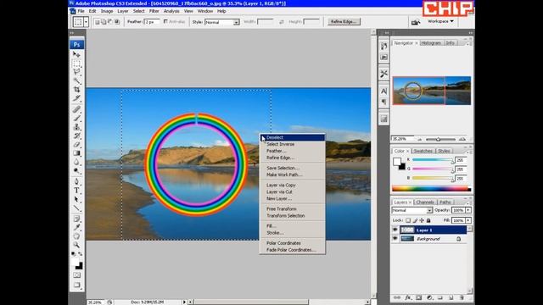Viewport: 543px width, 305px height.
Task: Select the History Brush tool
Action: (76, 136)
